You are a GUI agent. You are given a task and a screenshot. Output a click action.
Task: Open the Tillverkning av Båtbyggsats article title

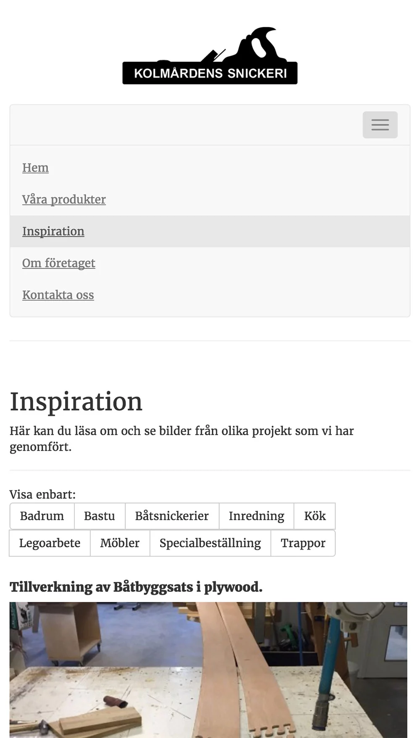click(136, 587)
